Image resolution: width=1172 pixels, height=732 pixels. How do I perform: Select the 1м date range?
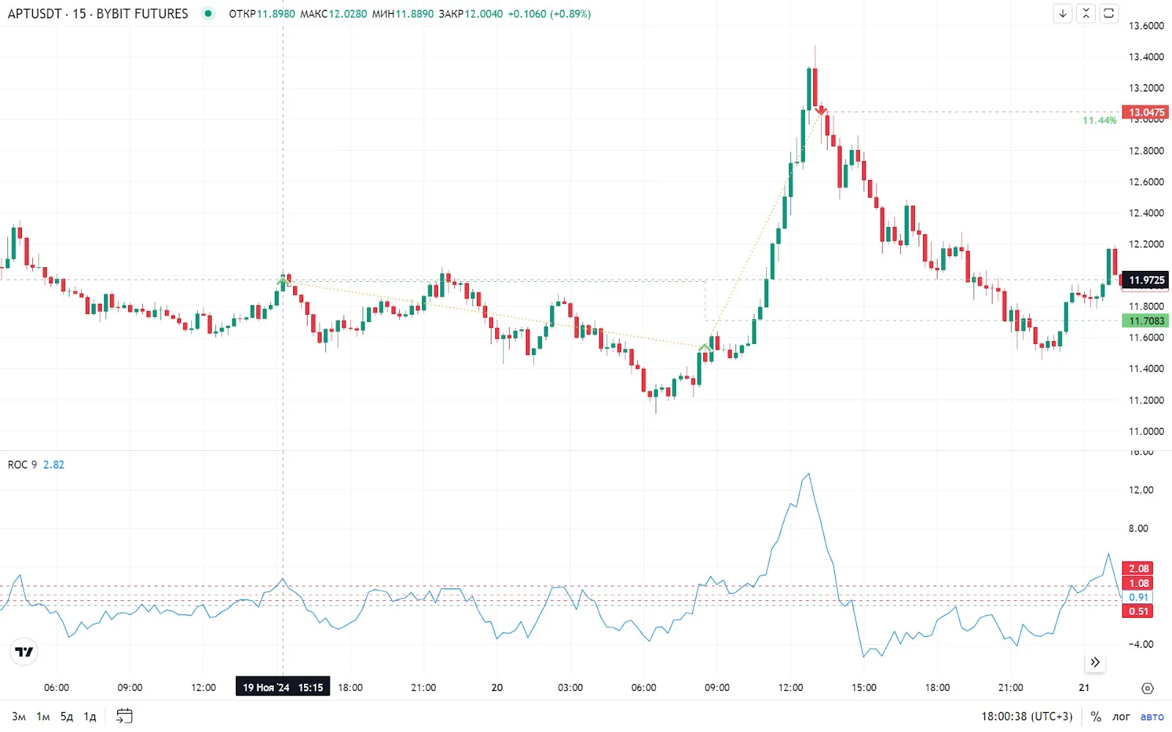[x=43, y=716]
